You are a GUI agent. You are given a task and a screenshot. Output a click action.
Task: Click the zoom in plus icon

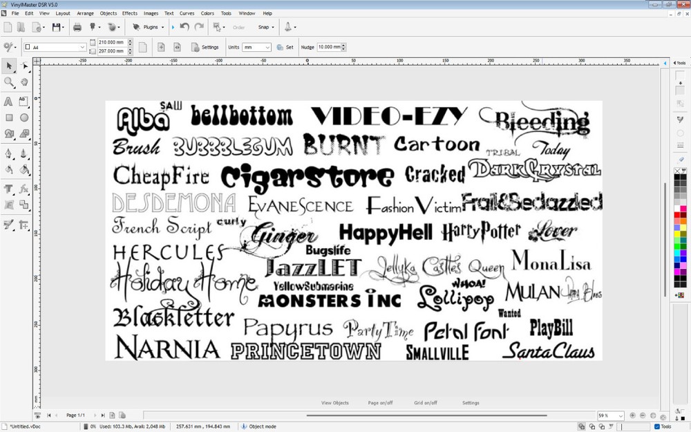633,415
